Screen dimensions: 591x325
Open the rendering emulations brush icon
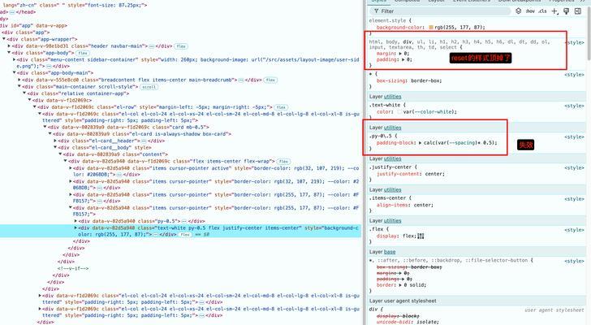[x=566, y=11]
